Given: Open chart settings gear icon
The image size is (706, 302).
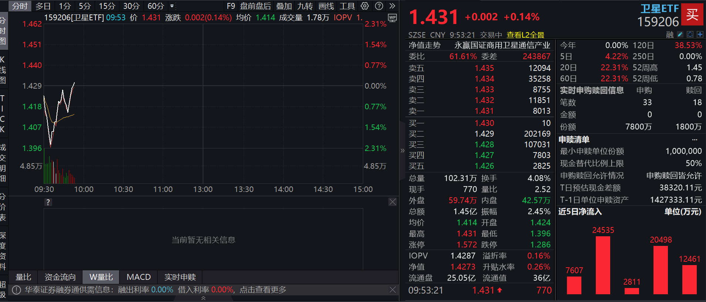Looking at the screenshot, I should (x=365, y=6).
